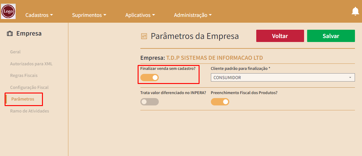Click the Empresa briefcase icon
The width and height of the screenshot is (362, 156).
coord(10,34)
